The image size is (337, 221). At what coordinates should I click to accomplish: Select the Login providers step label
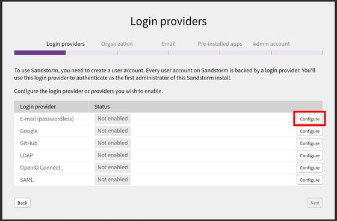tap(66, 44)
